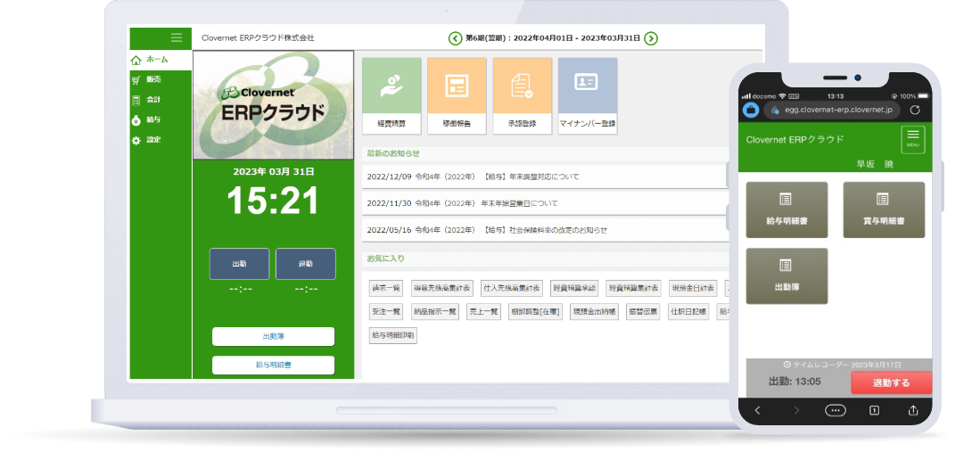Open the 承認登録 tile
Viewport: 972px width, 452px height.
522,96
